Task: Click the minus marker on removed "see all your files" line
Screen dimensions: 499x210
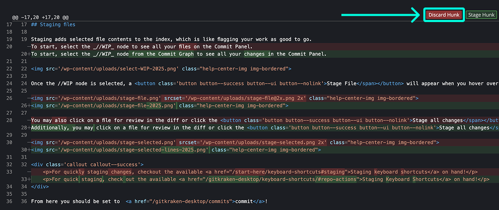Action: tap(28, 47)
